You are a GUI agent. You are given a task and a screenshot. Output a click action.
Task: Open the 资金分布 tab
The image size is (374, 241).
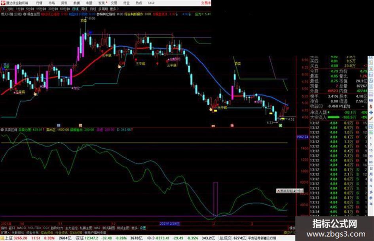coord(32,232)
